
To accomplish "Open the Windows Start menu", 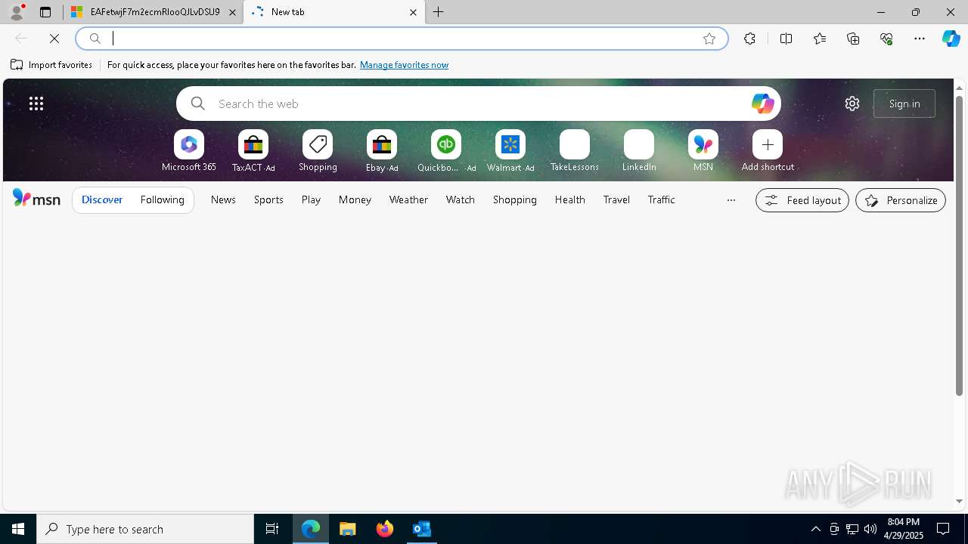I will pyautogui.click(x=18, y=529).
